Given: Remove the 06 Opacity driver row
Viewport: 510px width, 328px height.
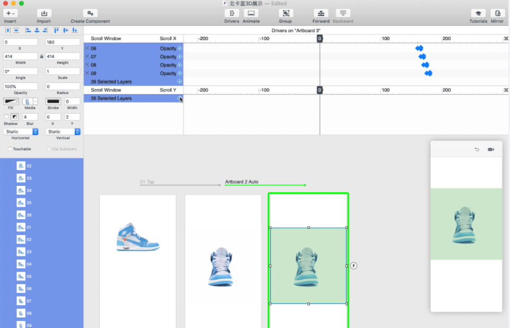Looking at the screenshot, I should (x=87, y=48).
